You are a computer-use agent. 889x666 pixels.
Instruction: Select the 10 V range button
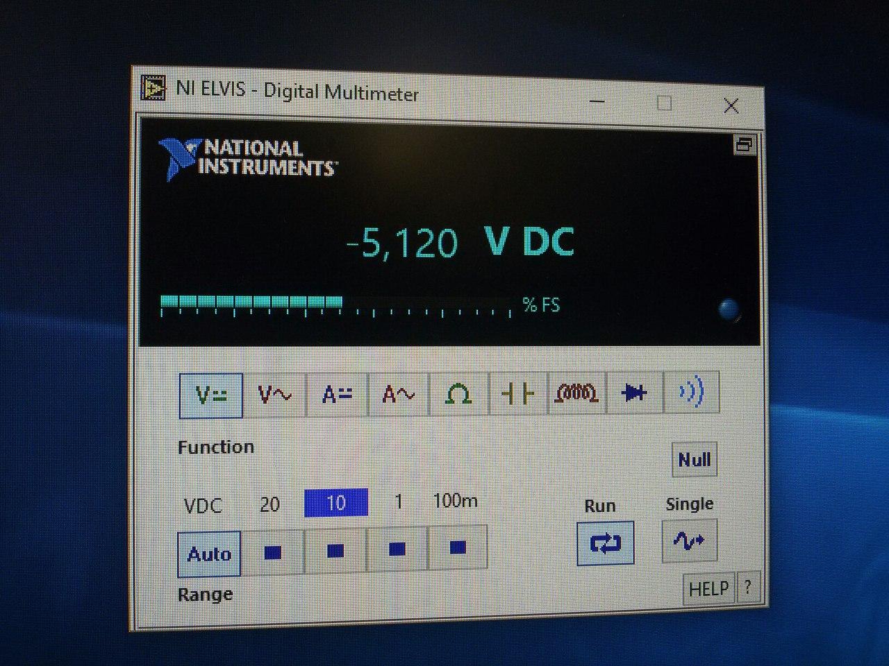[335, 551]
